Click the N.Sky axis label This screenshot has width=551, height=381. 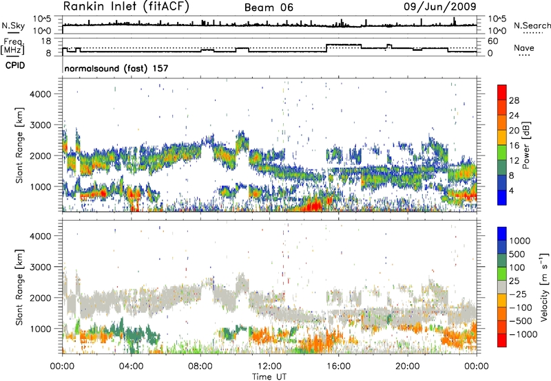pyautogui.click(x=13, y=25)
